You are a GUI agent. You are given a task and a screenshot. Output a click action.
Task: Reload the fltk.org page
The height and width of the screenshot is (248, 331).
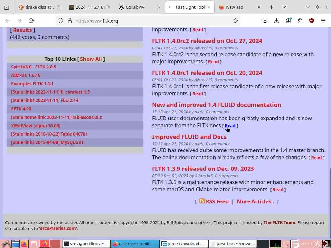[x=31, y=21]
